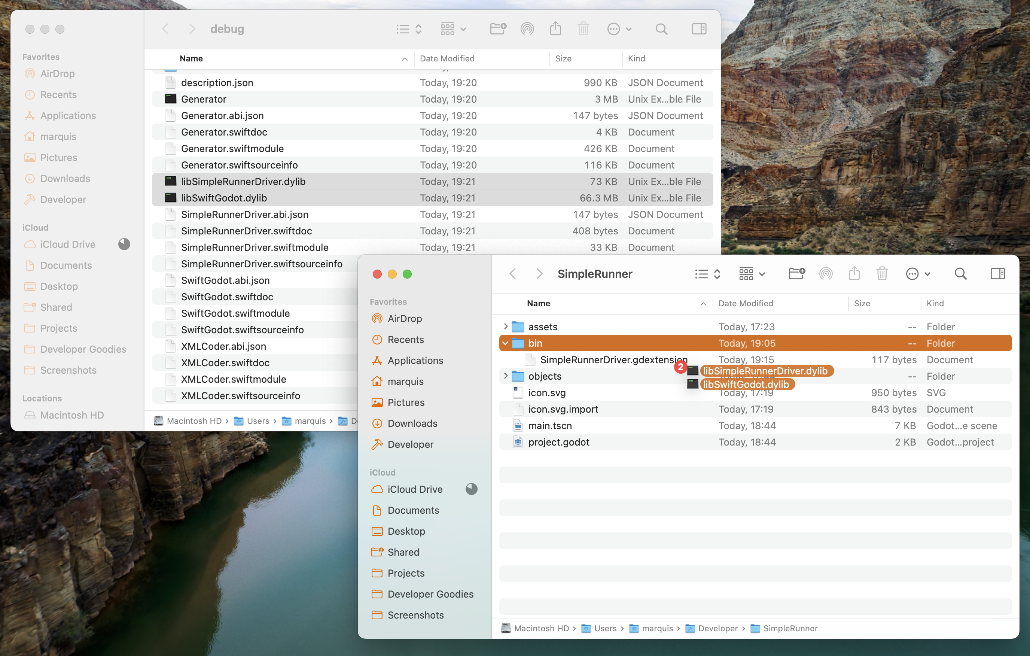Expand the assets folder
The height and width of the screenshot is (656, 1030).
pos(506,327)
